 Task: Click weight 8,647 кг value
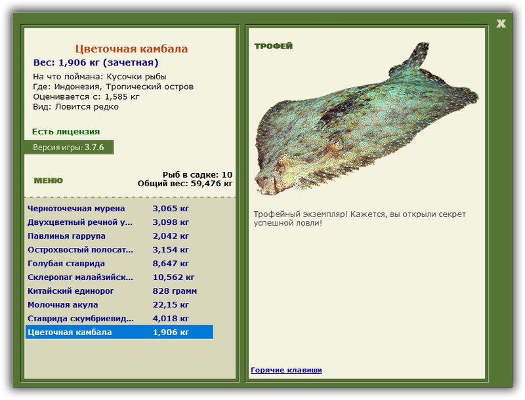pos(171,264)
